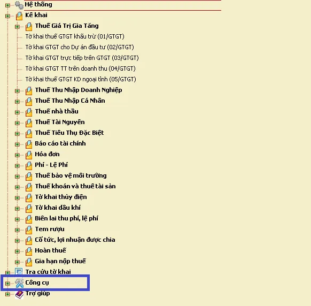Select the Hệ thống label
Viewport: 311px width, 306px height.
(38, 4)
